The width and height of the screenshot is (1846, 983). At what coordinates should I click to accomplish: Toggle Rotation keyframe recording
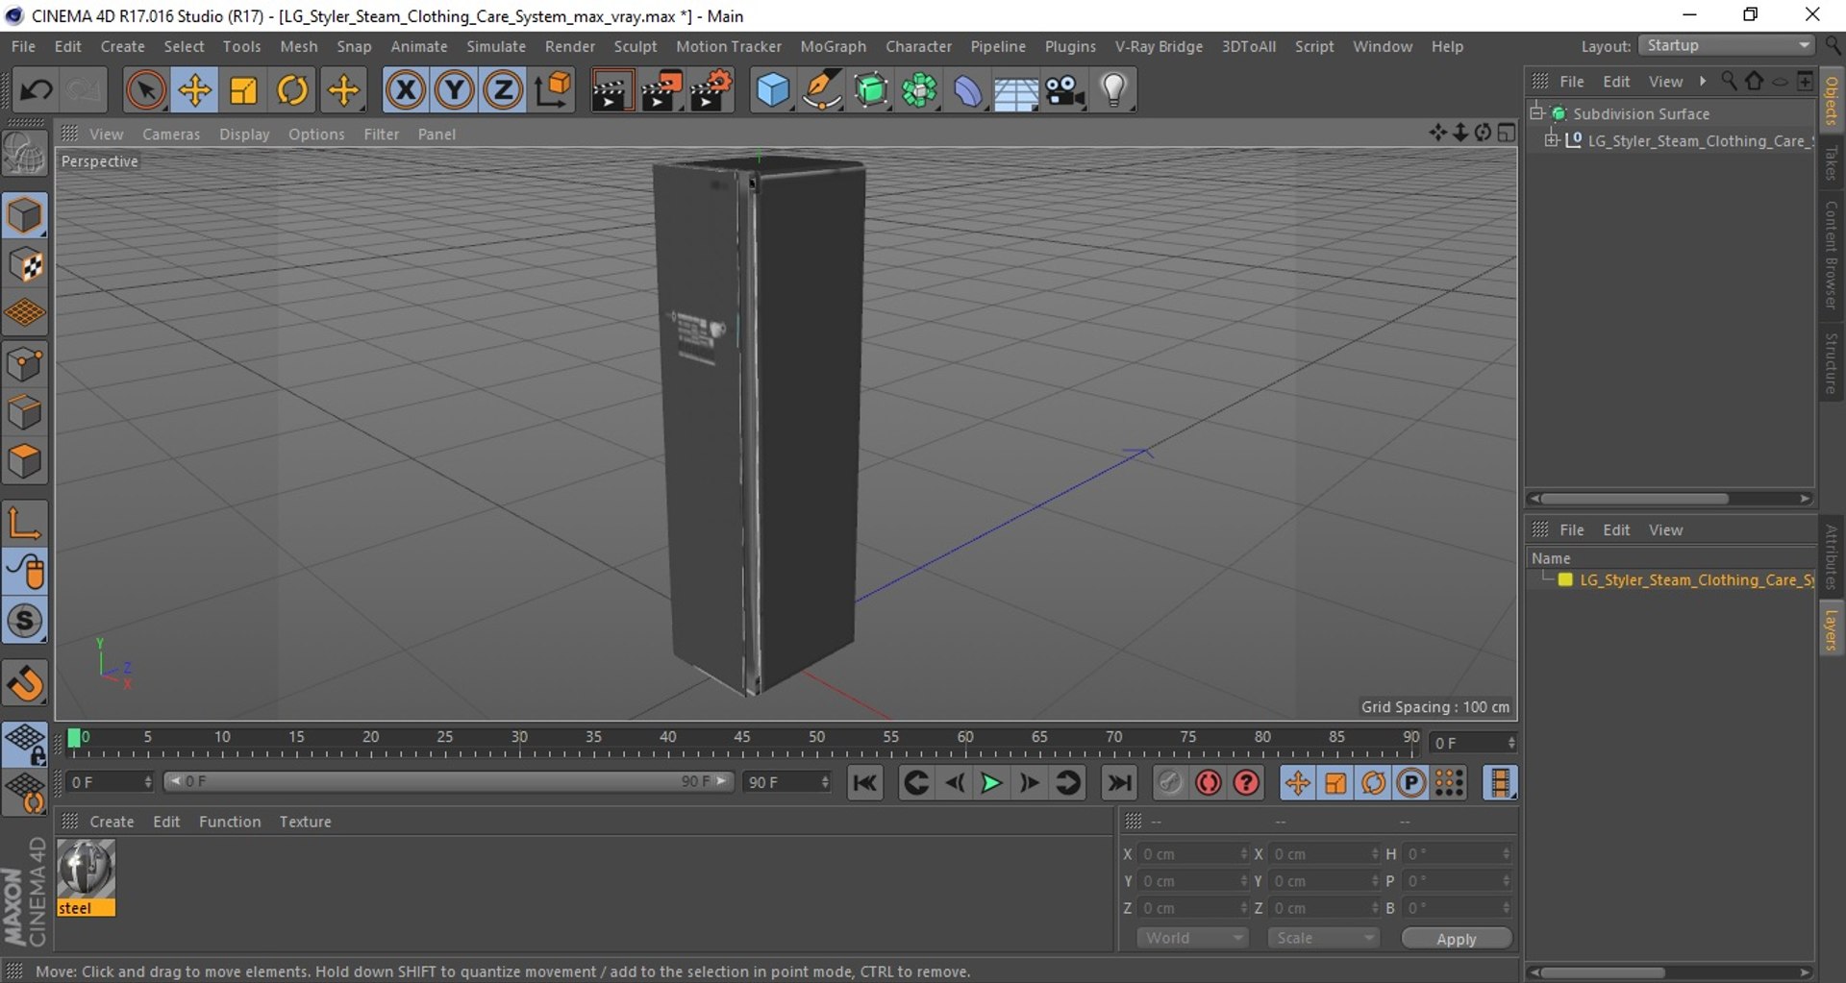(x=1373, y=783)
